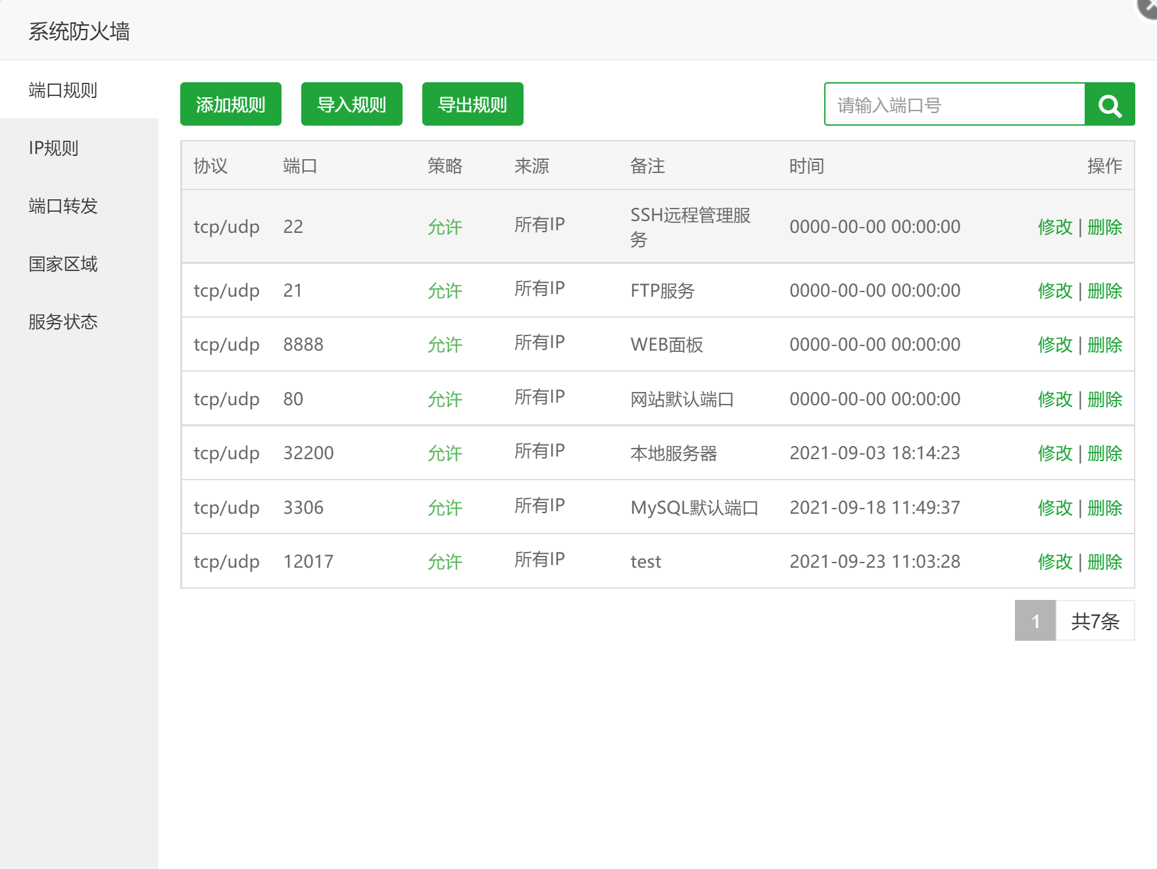The width and height of the screenshot is (1157, 869).
Task: Close the firewall dialog window
Action: pyautogui.click(x=1148, y=7)
